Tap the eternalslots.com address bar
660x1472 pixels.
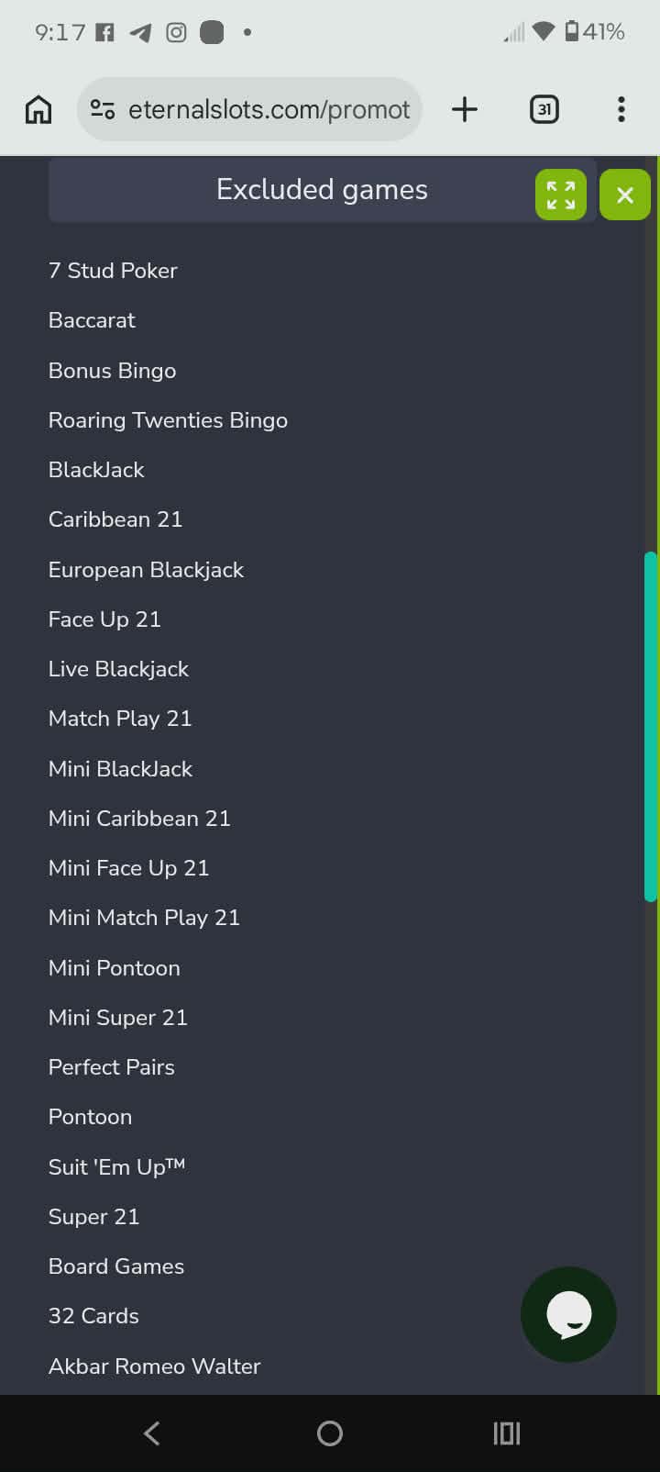tap(269, 110)
